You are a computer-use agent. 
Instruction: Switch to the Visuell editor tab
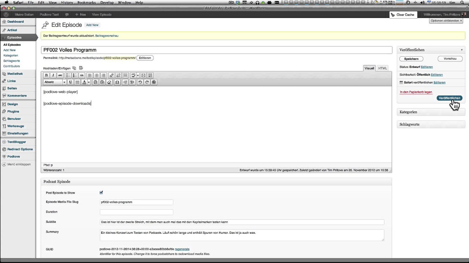point(369,68)
